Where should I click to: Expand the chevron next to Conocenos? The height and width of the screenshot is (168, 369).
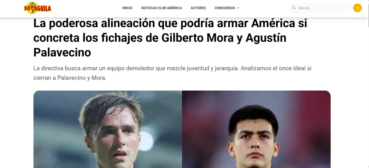pos(238,8)
